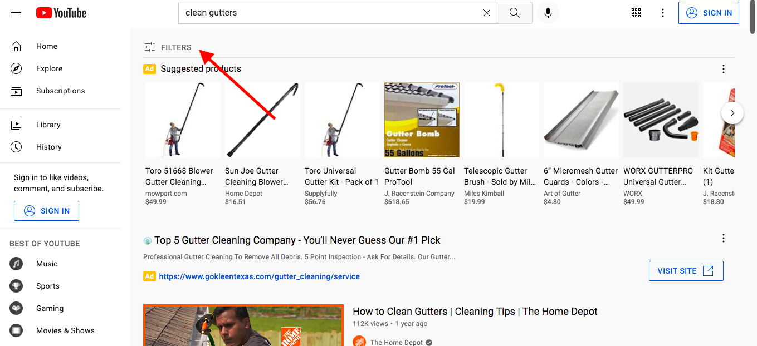Image resolution: width=757 pixels, height=346 pixels.
Task: Click The Home Depot channel name
Action: [397, 342]
